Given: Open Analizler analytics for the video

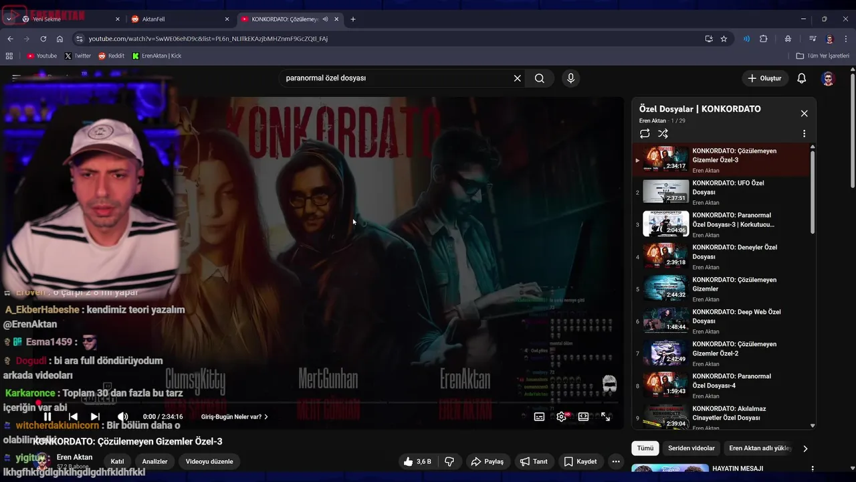Looking at the screenshot, I should click(154, 461).
